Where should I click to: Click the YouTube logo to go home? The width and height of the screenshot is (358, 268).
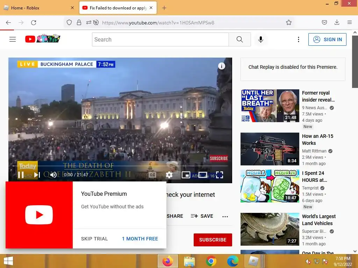click(x=42, y=39)
